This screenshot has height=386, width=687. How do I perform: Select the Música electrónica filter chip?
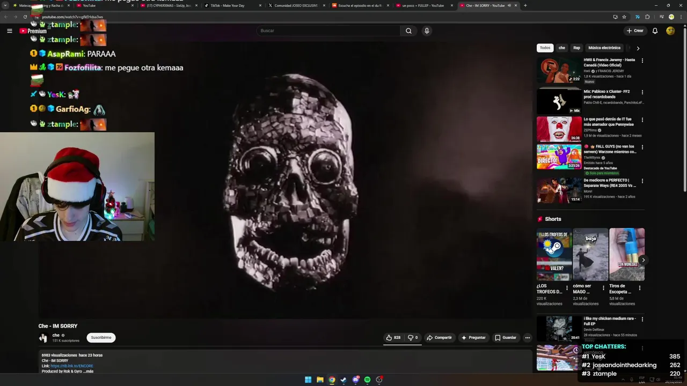click(x=604, y=48)
